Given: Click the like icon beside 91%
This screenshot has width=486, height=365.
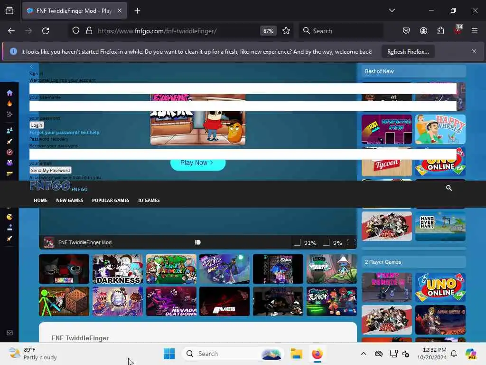Looking at the screenshot, I should pos(297,242).
